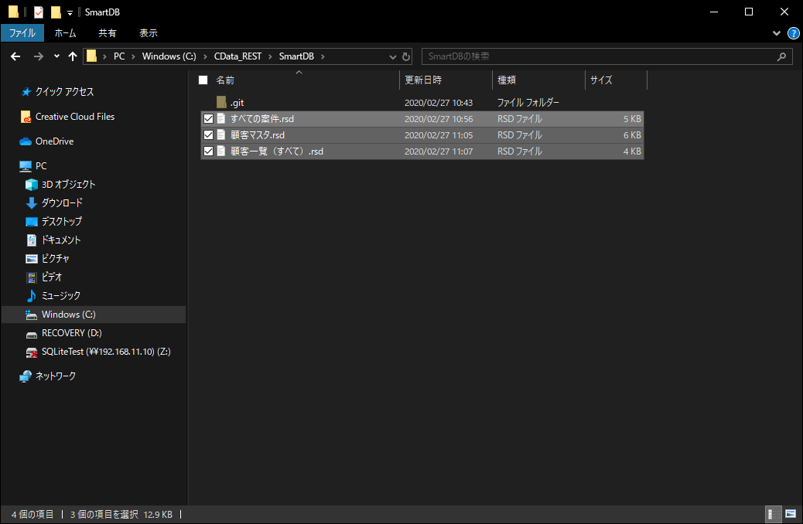
Task: Switch to large icons view in status bar
Action: 791,514
